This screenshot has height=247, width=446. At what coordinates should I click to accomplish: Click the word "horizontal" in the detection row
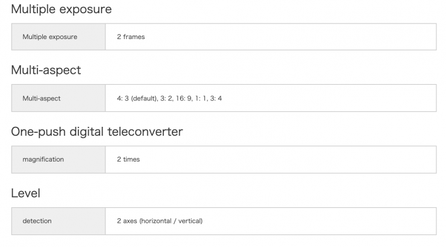[x=156, y=221]
